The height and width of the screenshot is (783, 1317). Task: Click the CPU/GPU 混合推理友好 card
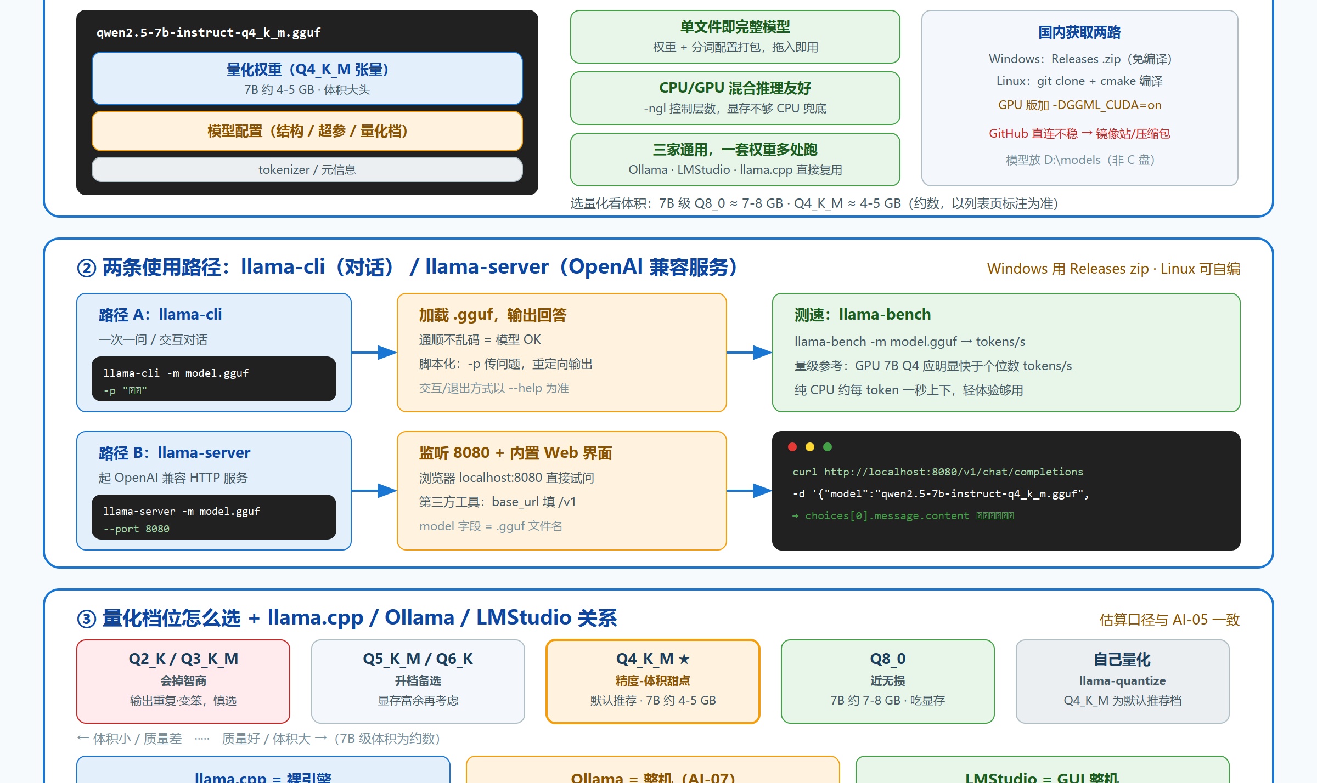(x=735, y=98)
